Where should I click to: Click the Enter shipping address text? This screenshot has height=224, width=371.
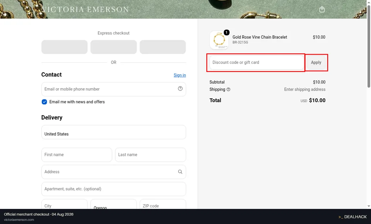305,89
